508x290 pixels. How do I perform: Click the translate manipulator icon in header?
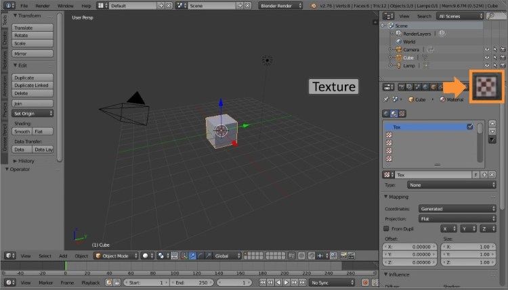tap(192, 256)
